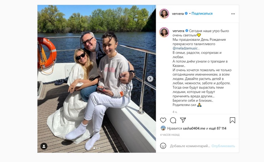
Task: Open comments via speech bubble icon
Action: tap(173, 120)
